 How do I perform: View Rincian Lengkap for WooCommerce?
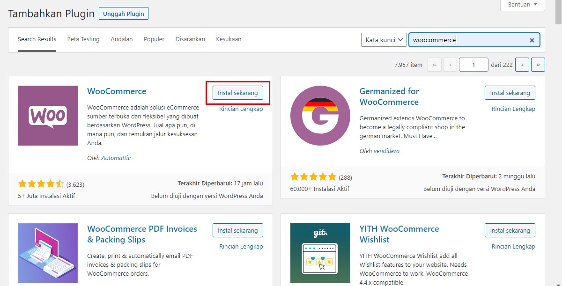241,109
